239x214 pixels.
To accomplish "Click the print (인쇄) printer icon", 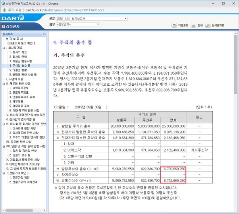I will pyautogui.click(x=193, y=25).
